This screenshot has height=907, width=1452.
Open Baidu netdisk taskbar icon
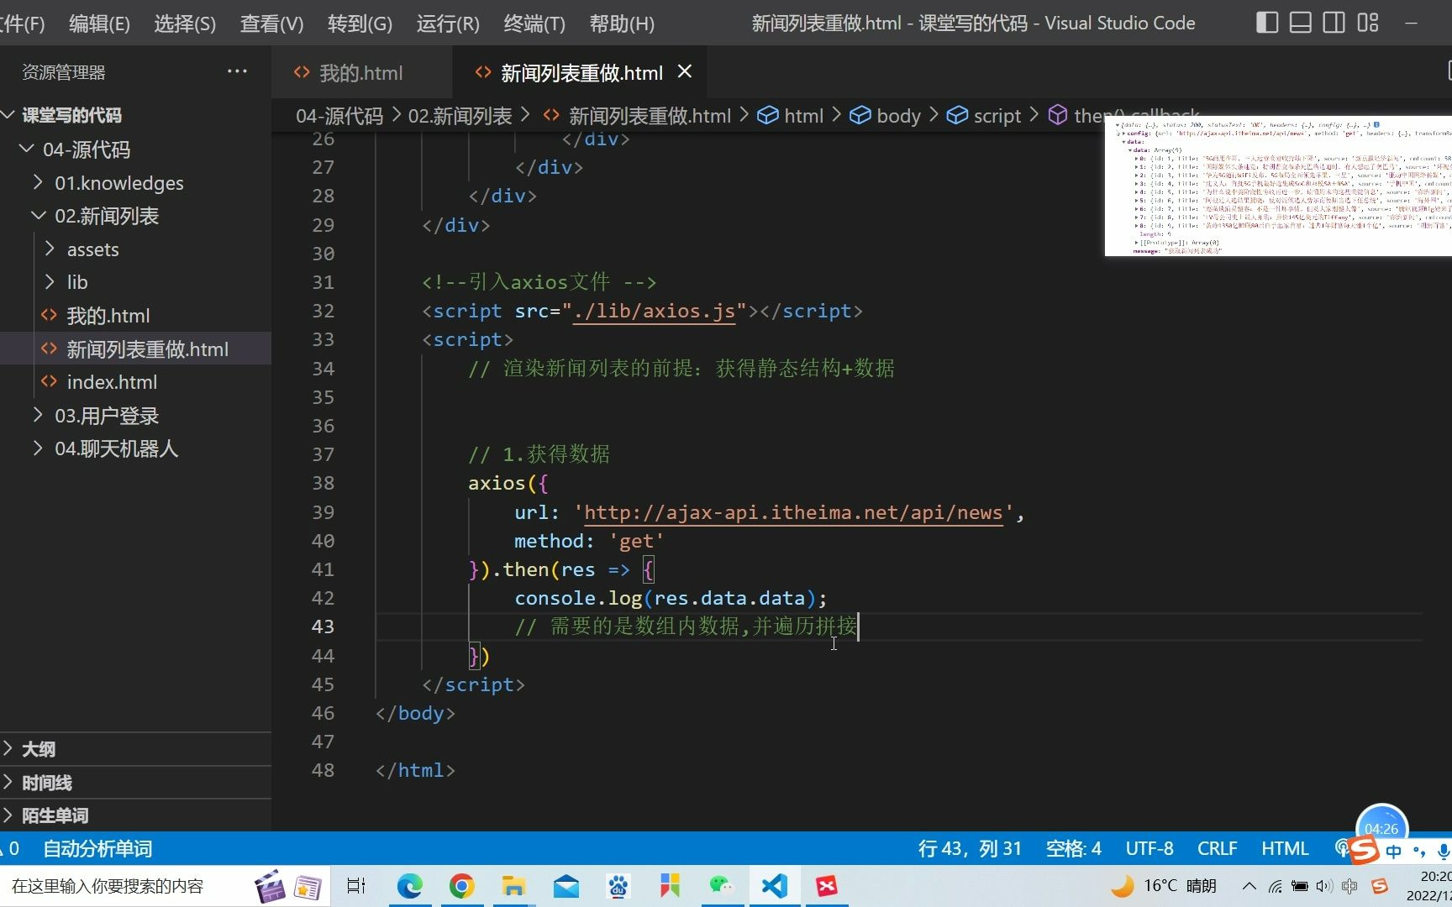(618, 886)
